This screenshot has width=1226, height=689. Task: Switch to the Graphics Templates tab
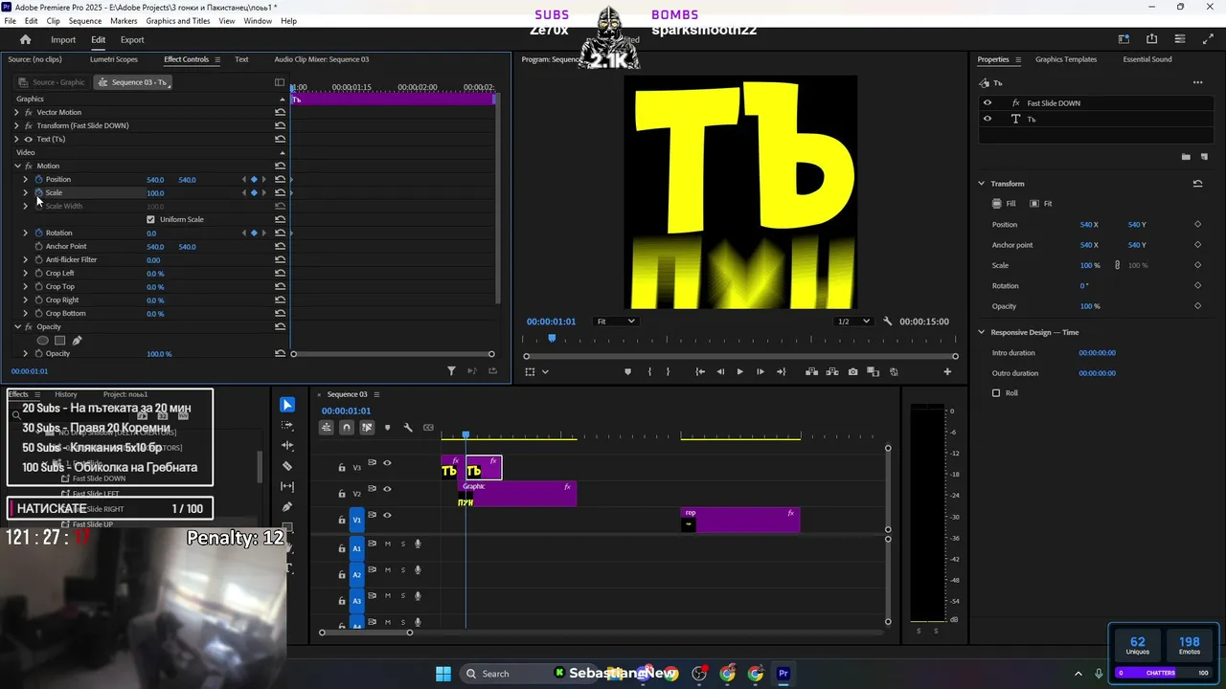[x=1066, y=59]
